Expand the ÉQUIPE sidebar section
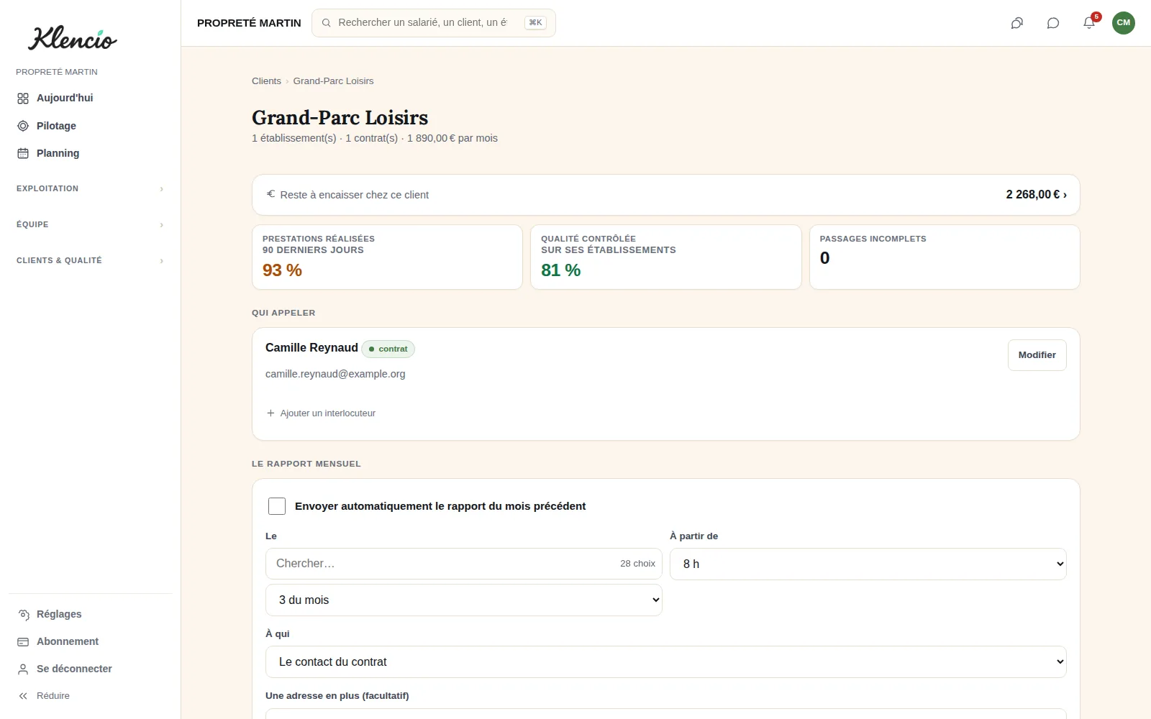Image resolution: width=1151 pixels, height=719 pixels. pos(91,224)
